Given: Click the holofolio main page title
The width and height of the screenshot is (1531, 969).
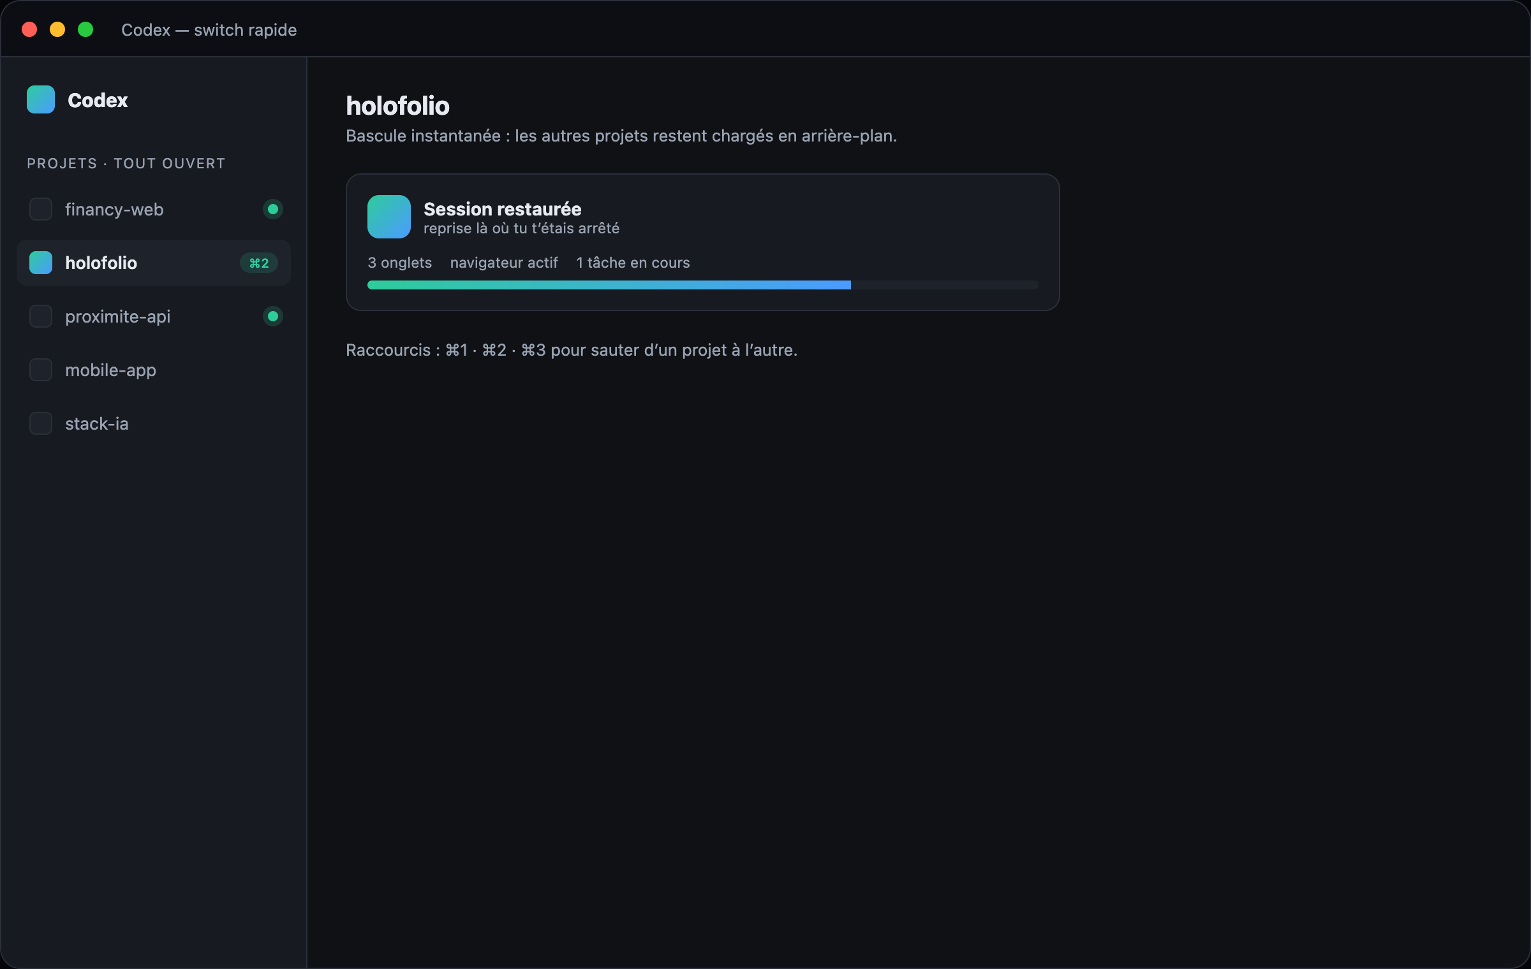Looking at the screenshot, I should [398, 106].
